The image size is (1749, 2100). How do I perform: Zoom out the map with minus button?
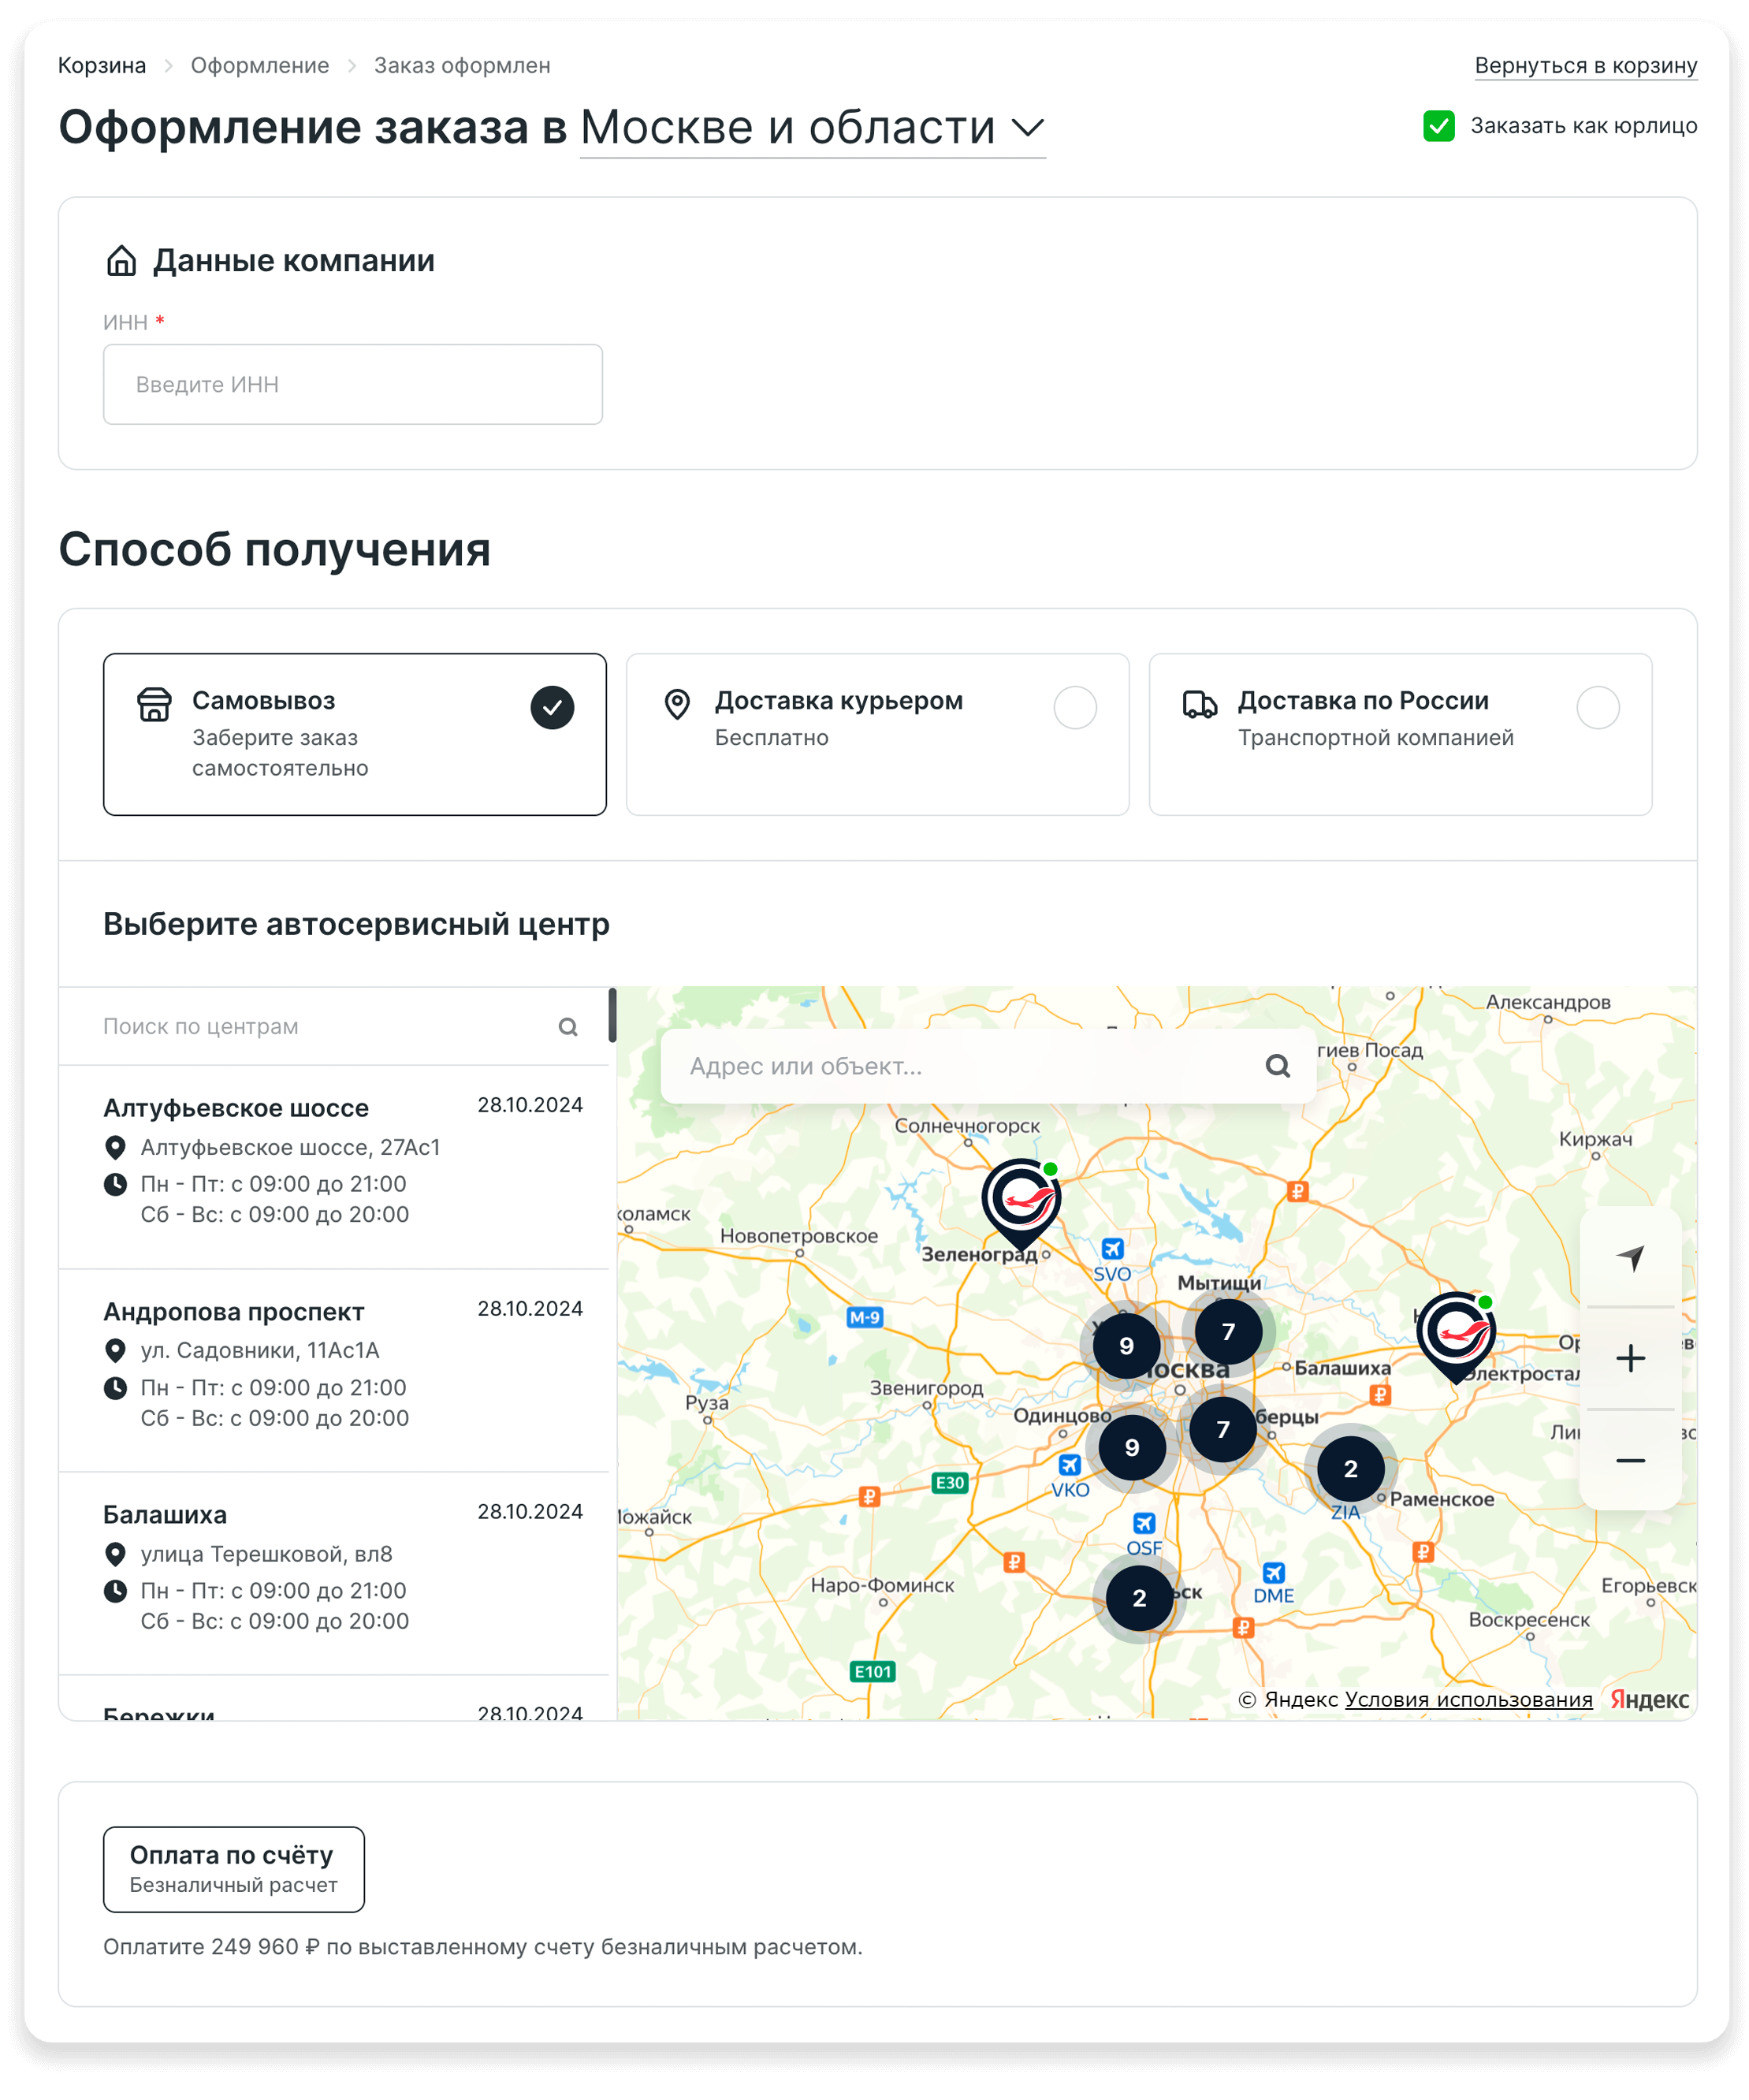[x=1629, y=1460]
